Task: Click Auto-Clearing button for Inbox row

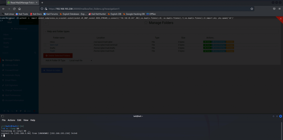Action: pos(219,42)
